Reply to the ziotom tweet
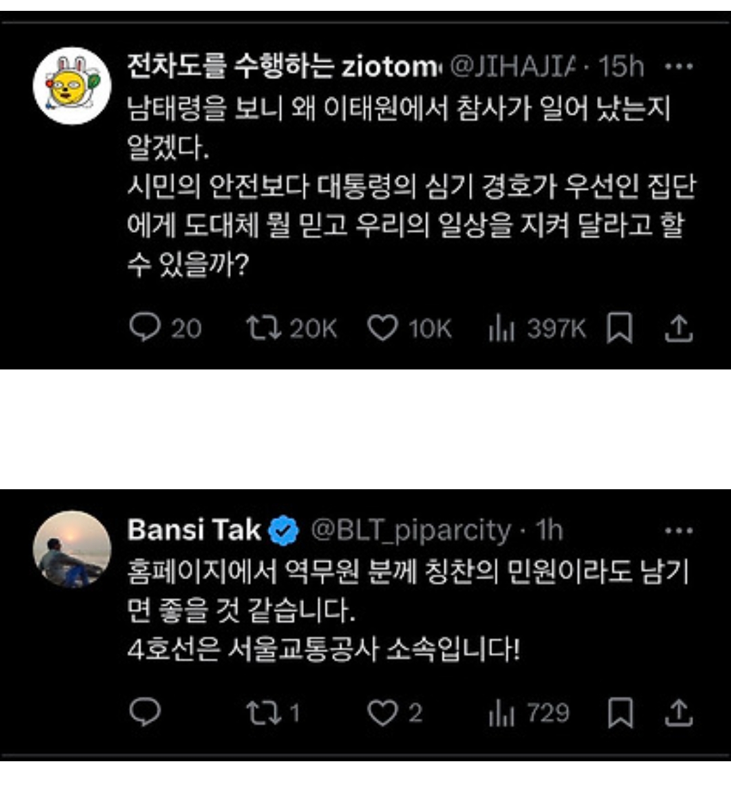Image resolution: width=731 pixels, height=789 pixels. 144,329
